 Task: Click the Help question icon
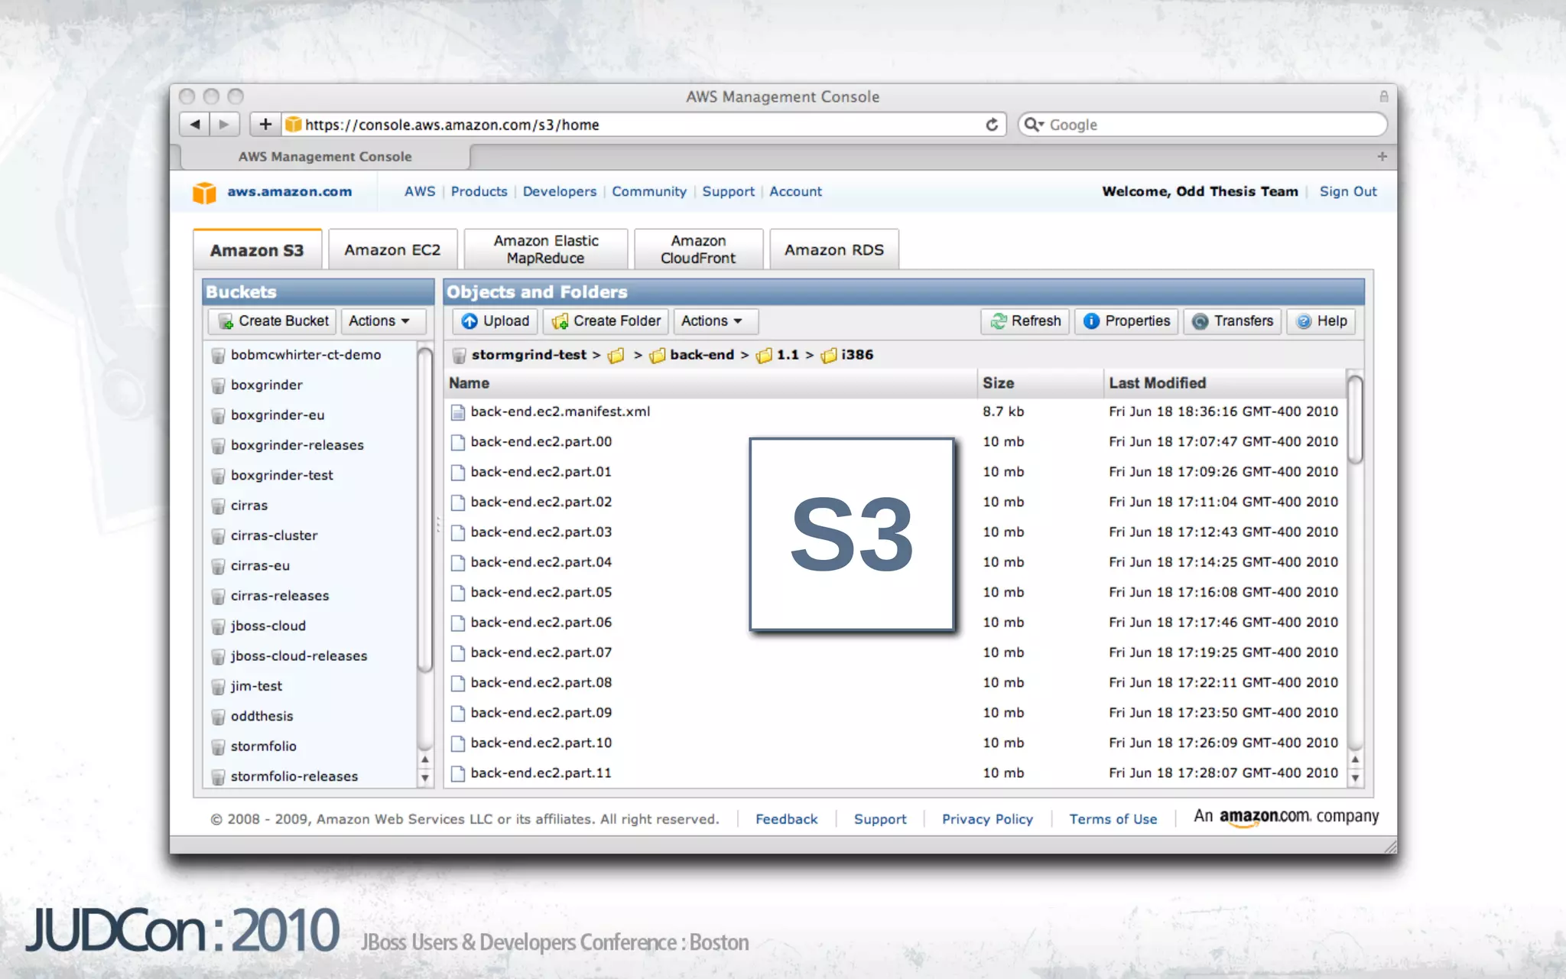(x=1304, y=321)
